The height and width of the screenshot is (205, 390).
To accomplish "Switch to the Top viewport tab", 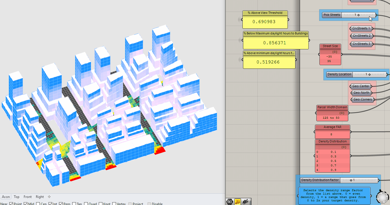I will tap(17, 197).
